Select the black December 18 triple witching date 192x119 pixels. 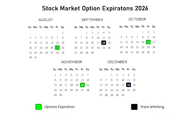128,85
